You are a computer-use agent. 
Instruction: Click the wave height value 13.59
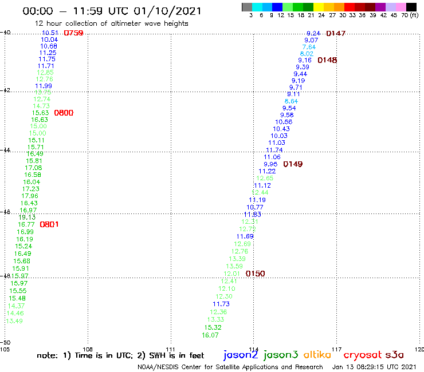pyautogui.click(x=234, y=266)
